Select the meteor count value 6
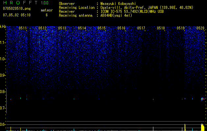207x131 pixels. click(x=47, y=15)
